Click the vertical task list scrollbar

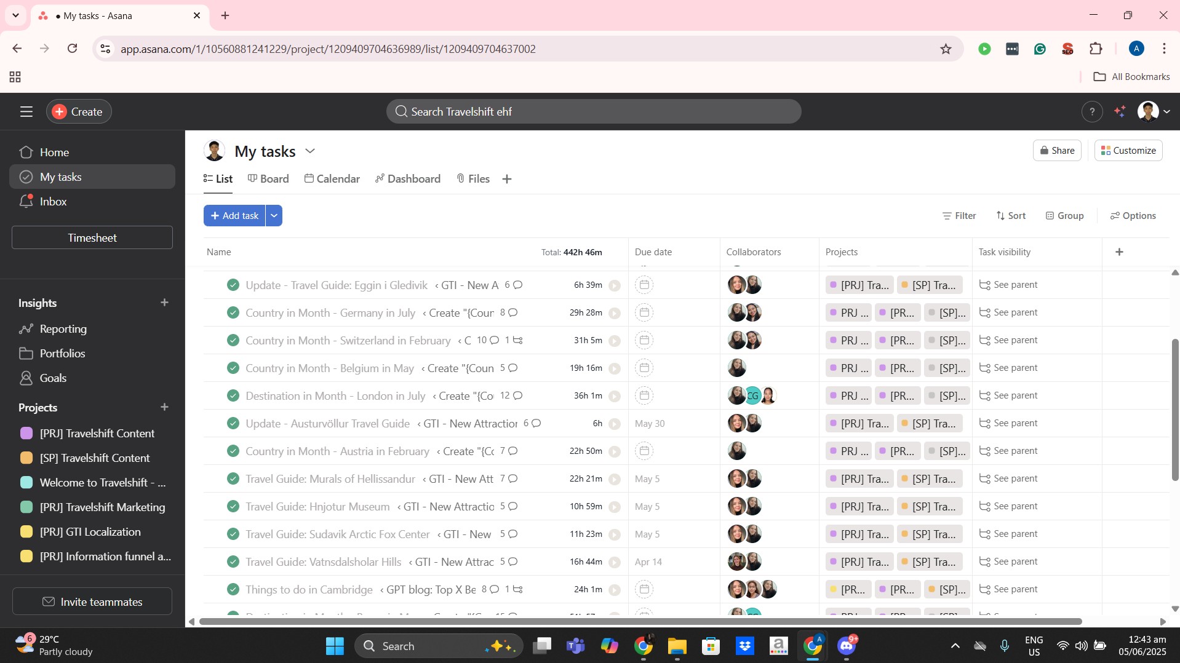point(1174,410)
